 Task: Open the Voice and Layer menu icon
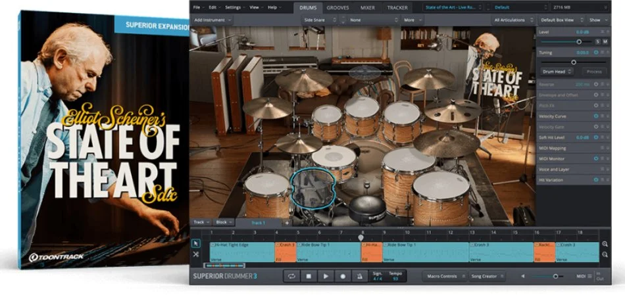click(602, 169)
